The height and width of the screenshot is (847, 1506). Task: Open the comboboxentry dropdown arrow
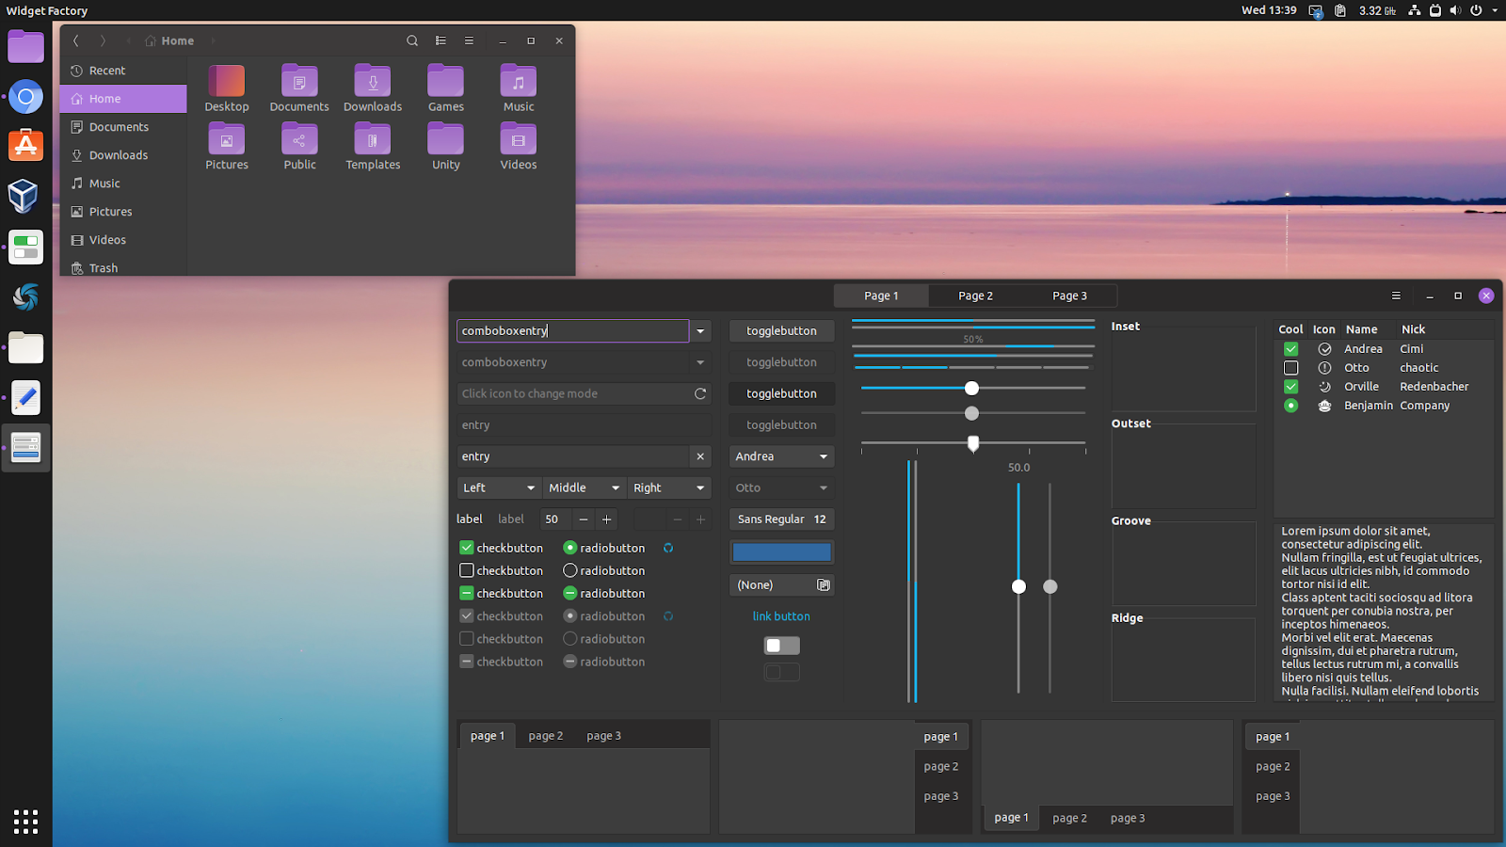[x=700, y=330]
